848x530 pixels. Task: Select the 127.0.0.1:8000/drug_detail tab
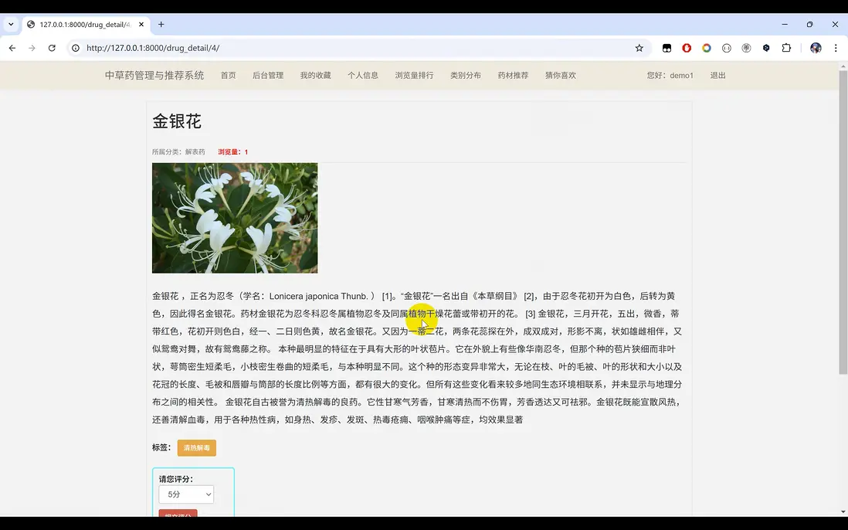point(86,25)
